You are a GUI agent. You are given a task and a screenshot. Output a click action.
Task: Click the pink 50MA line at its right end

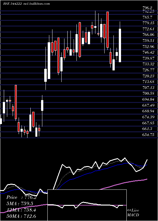[x=146, y=179]
